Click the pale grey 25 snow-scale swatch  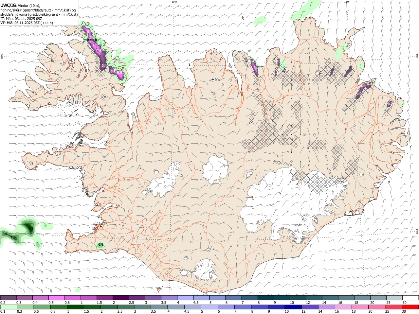pyautogui.click(x=394, y=298)
